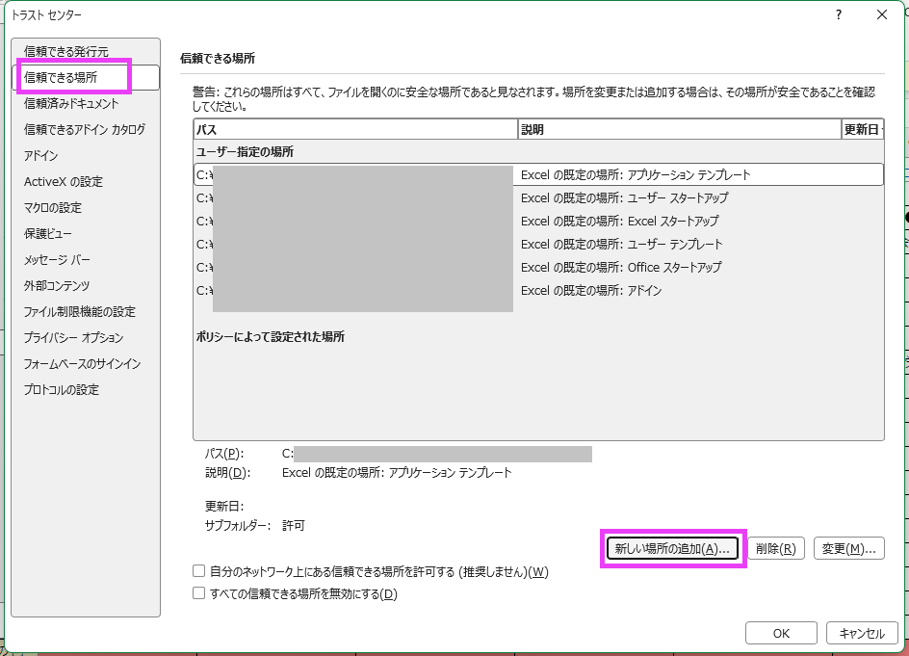Image resolution: width=909 pixels, height=656 pixels.
Task: Confirm with the OK button
Action: (x=781, y=633)
